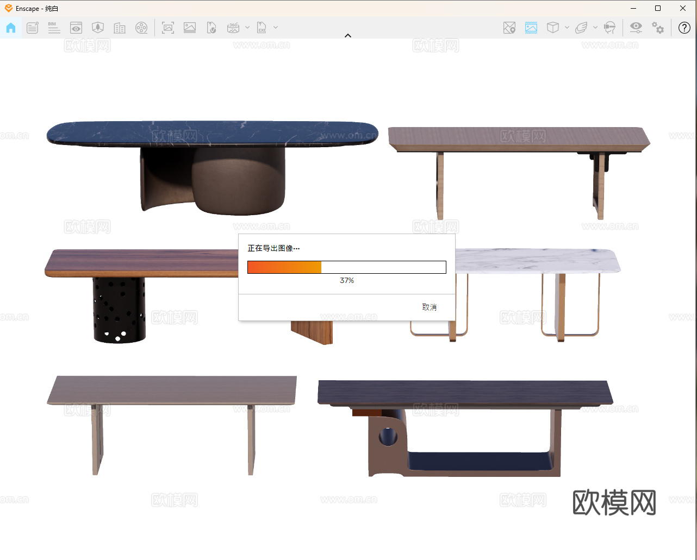697x560 pixels.
Task: Open general settings gears icon
Action: 658,28
